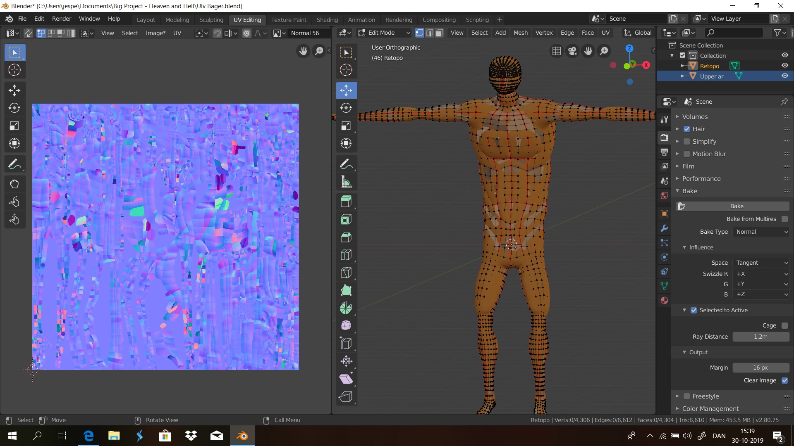Screen dimensions: 794x446
Task: Toggle the Hair checkbox
Action: click(686, 129)
